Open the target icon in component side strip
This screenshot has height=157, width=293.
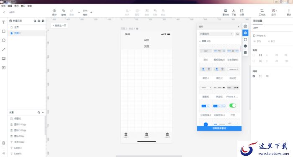coord(245,26)
